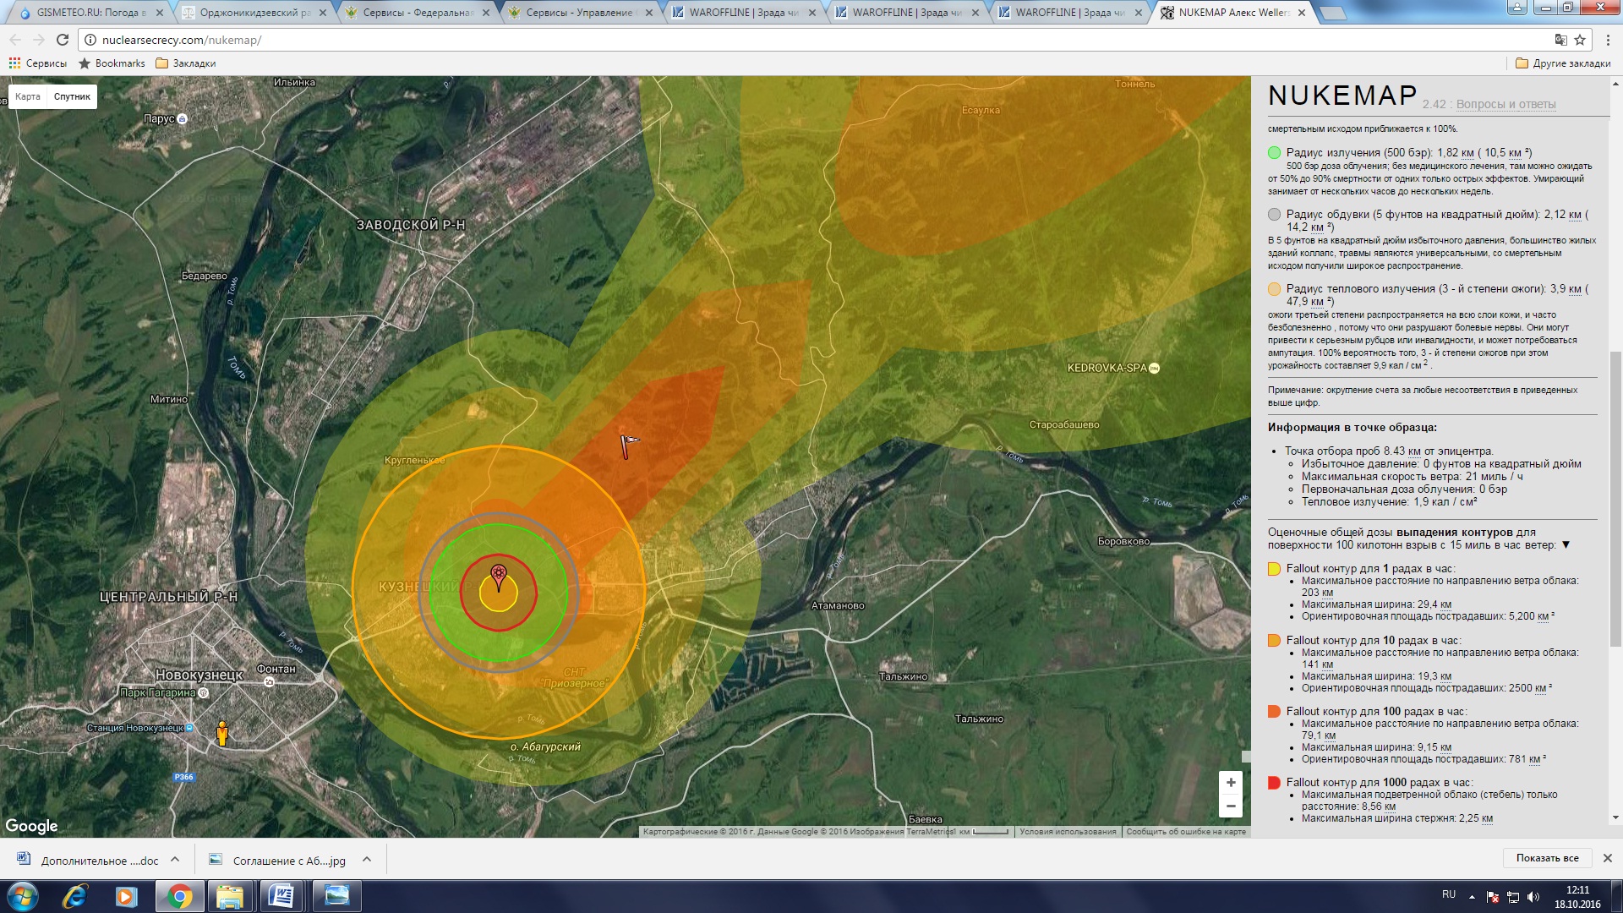This screenshot has height=913, width=1623.
Task: Click the bookmark star in address bar
Action: point(1580,40)
